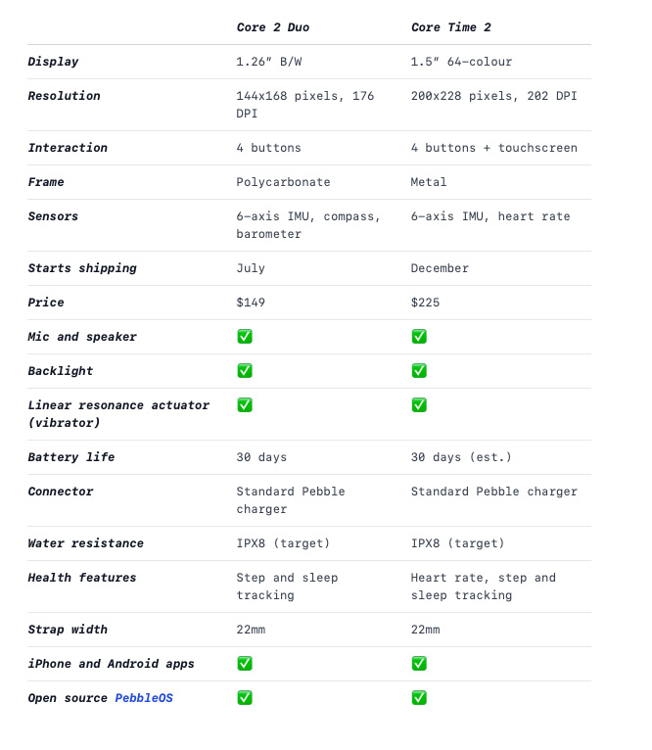Image resolution: width=652 pixels, height=750 pixels.
Task: Click the '4 buttons + touchscreen' cell
Action: tap(493, 148)
